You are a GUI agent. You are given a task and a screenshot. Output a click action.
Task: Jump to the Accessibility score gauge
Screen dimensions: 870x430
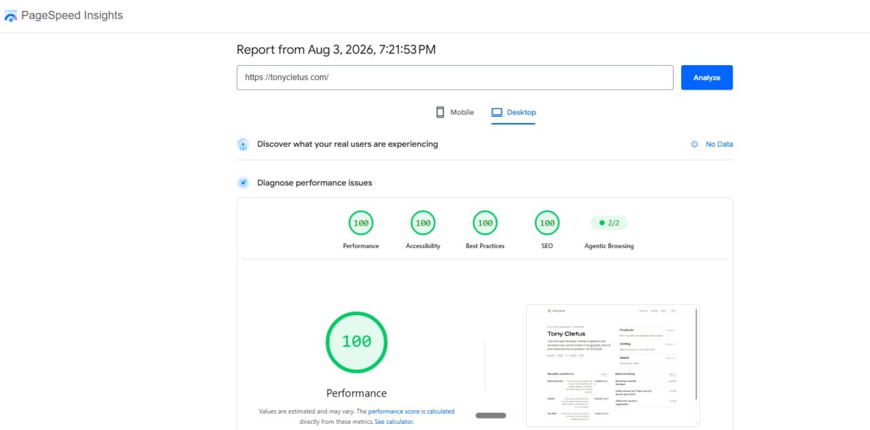point(423,223)
